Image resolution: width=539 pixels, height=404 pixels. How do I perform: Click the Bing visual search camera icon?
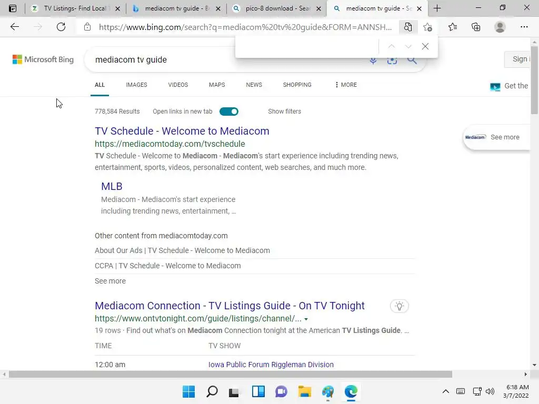tap(392, 61)
